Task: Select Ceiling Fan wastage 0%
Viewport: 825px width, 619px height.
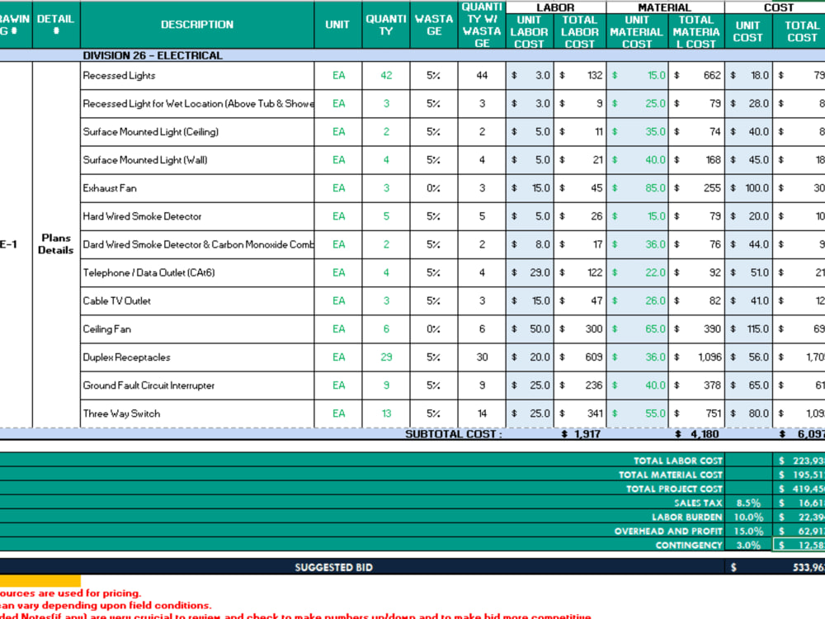Action: (x=434, y=329)
